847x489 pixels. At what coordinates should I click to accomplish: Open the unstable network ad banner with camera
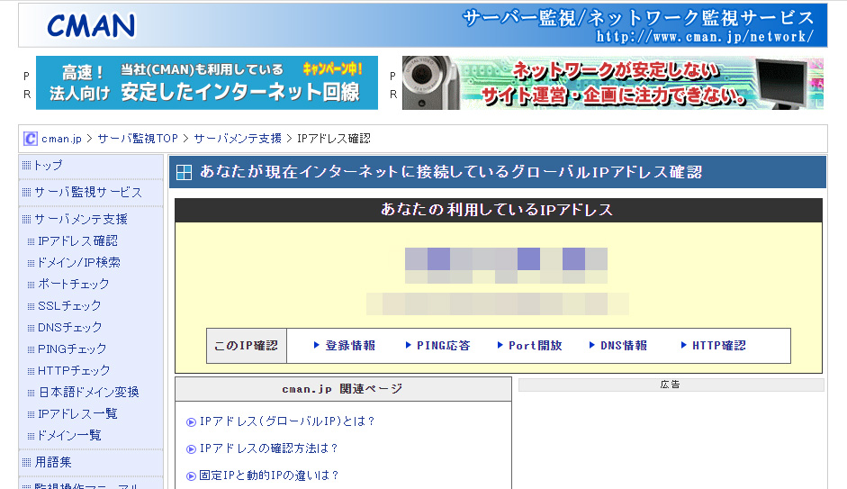(x=613, y=83)
